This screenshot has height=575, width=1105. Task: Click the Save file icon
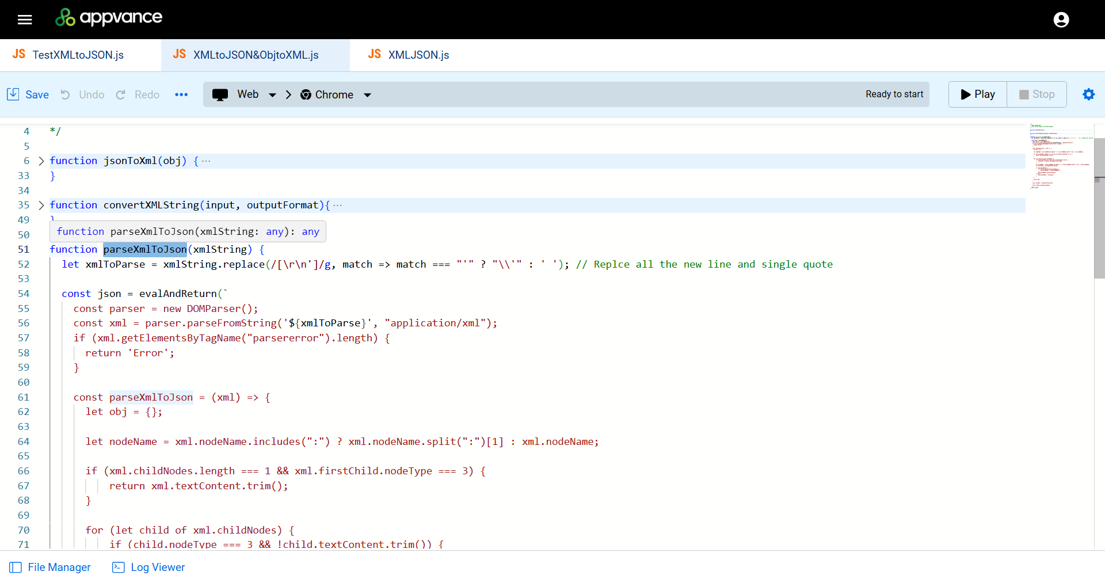(13, 94)
